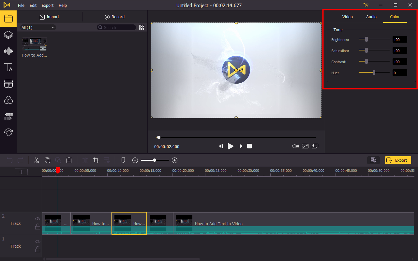Screen dimensions: 418x261
Task: Zoom out the timeline with minus icon
Action: tap(135, 160)
